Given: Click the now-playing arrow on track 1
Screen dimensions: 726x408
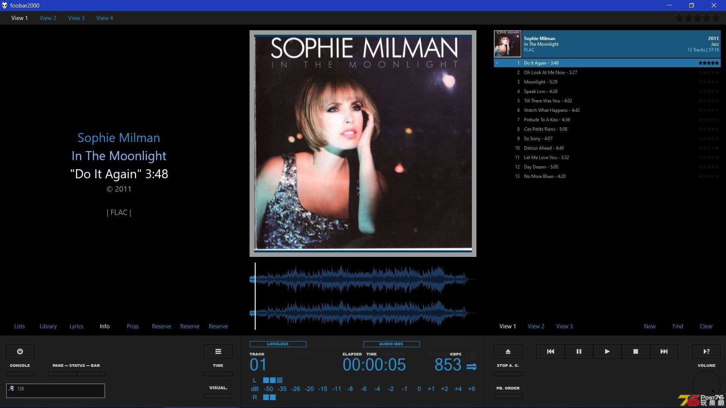Looking at the screenshot, I should click(x=498, y=63).
